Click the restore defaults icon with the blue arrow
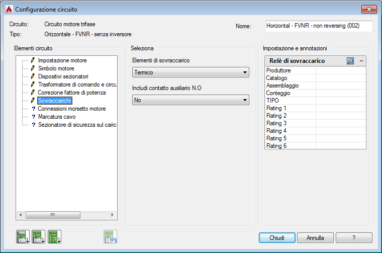 111,237
